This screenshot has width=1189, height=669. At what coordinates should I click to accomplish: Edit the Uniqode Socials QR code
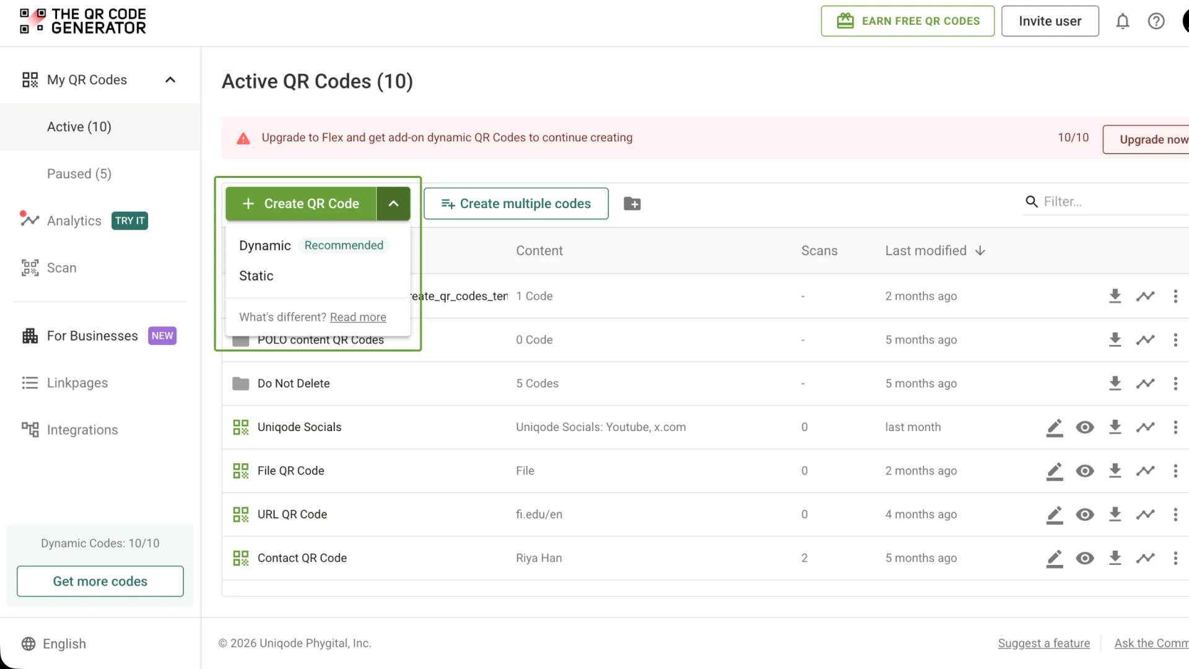point(1054,427)
